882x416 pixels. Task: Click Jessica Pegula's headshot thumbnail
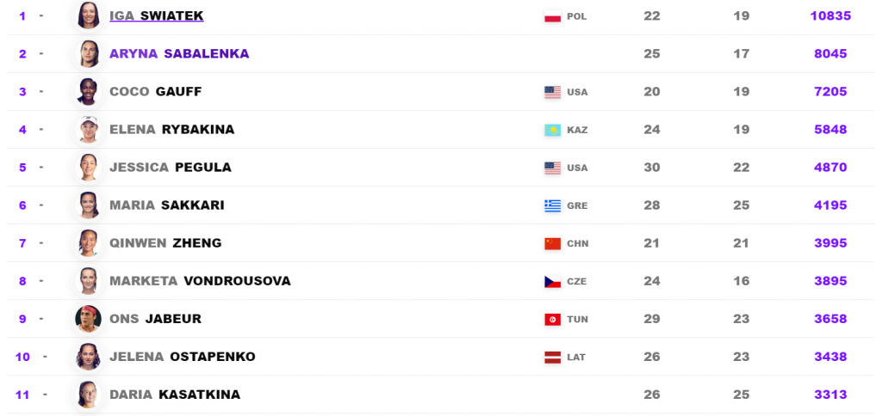click(89, 167)
